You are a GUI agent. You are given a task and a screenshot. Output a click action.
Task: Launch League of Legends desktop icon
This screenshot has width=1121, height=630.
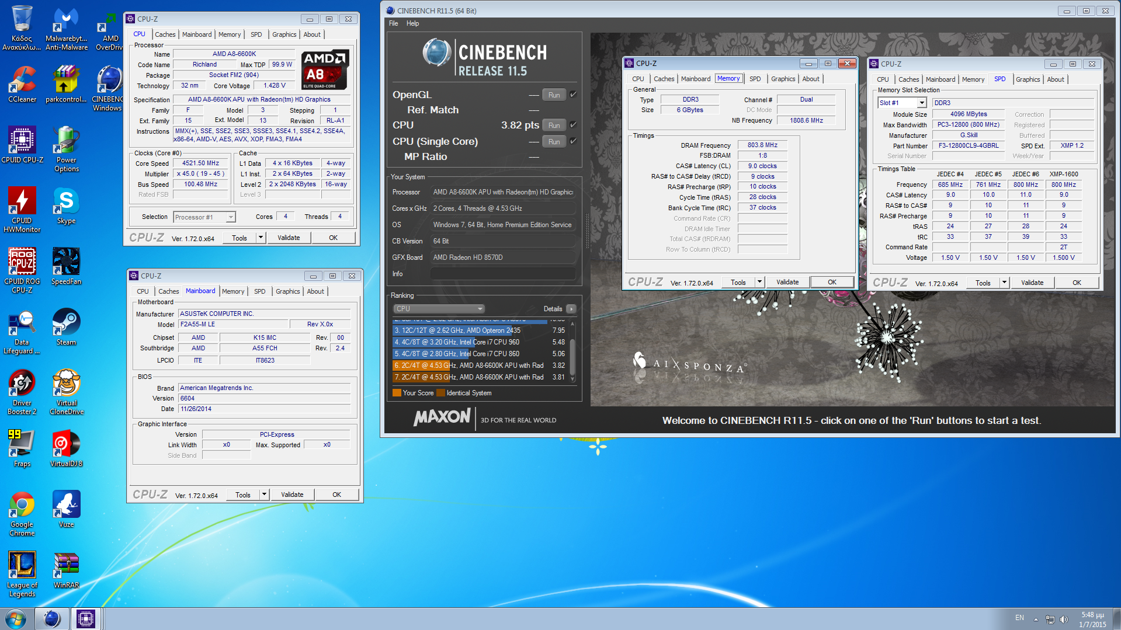[22, 574]
